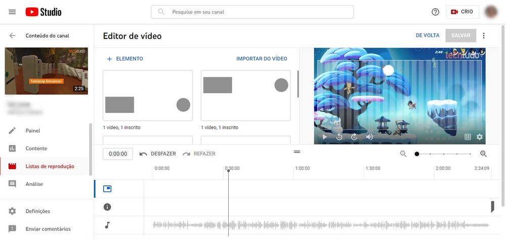Viewport: 506px width, 240px height.
Task: Click the CRIO create button
Action: pos(462,12)
